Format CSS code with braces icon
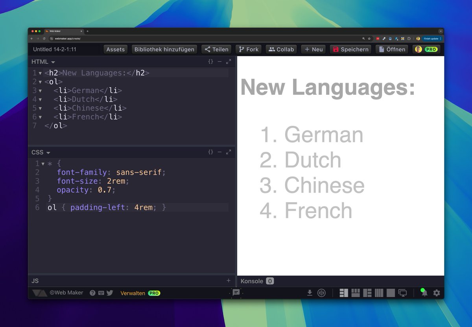 pos(210,152)
